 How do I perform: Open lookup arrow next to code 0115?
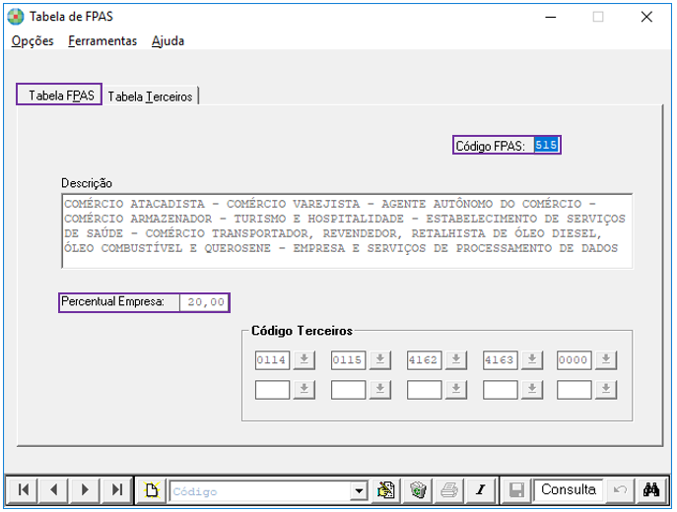[x=380, y=359]
